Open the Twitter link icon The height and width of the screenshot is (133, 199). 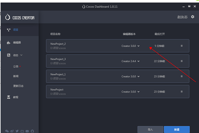click(x=17, y=131)
